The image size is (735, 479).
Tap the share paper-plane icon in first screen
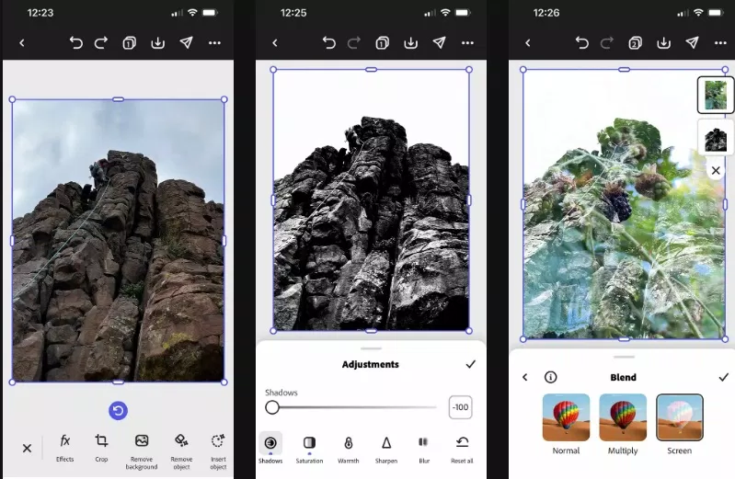click(x=186, y=42)
